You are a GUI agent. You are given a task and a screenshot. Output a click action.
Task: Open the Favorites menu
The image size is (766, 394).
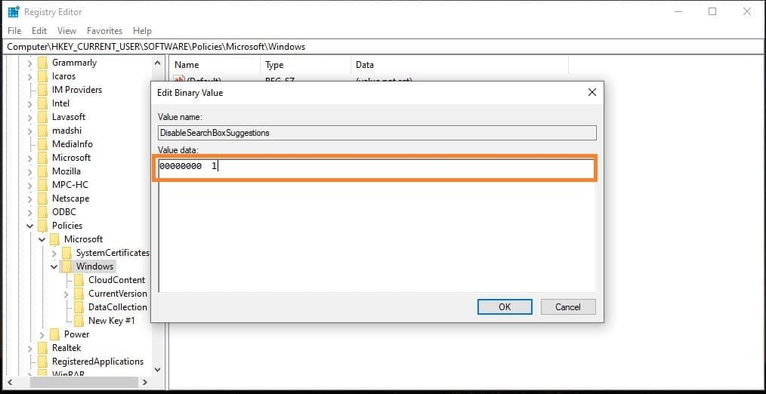tap(104, 31)
